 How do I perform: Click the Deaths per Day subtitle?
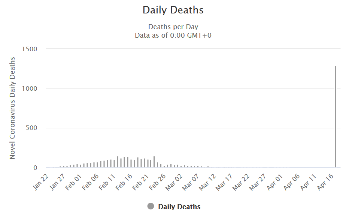click(x=173, y=27)
